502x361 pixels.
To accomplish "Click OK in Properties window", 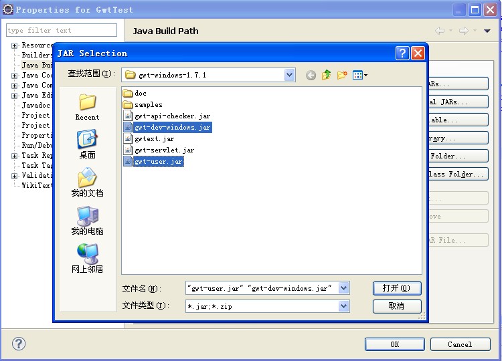I will point(395,344).
